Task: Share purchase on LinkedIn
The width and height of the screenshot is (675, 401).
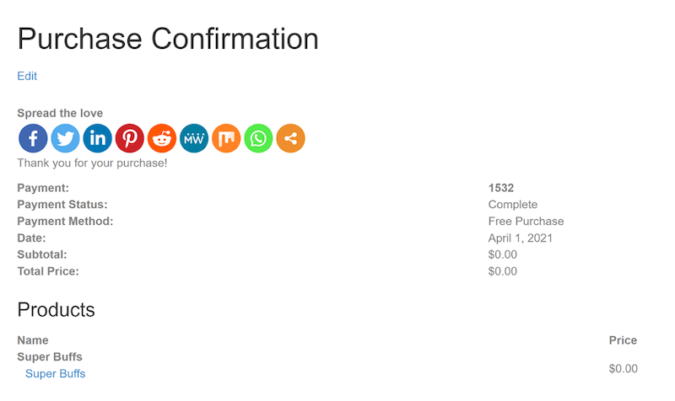Action: 97,138
